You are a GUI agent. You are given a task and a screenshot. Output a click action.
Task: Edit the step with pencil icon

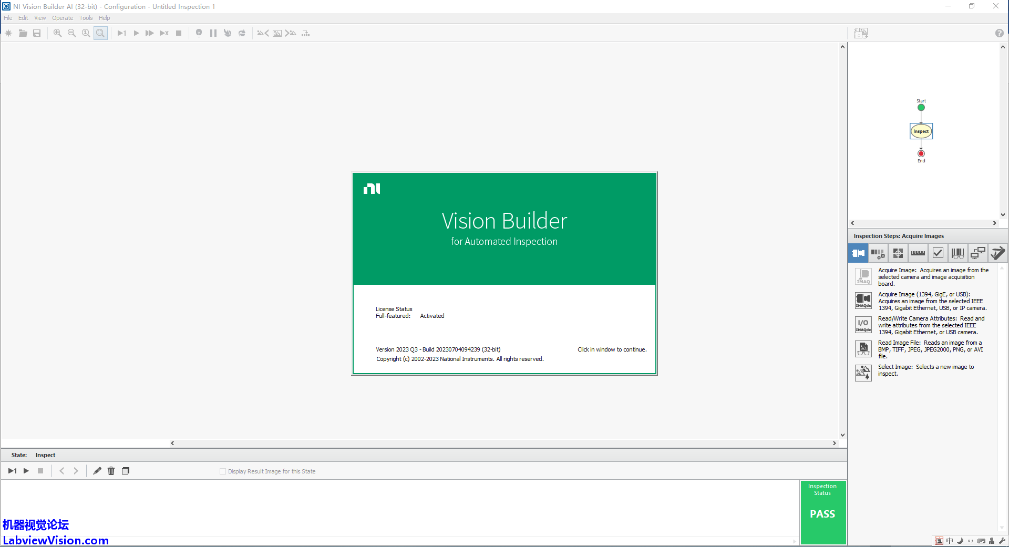pyautogui.click(x=97, y=471)
